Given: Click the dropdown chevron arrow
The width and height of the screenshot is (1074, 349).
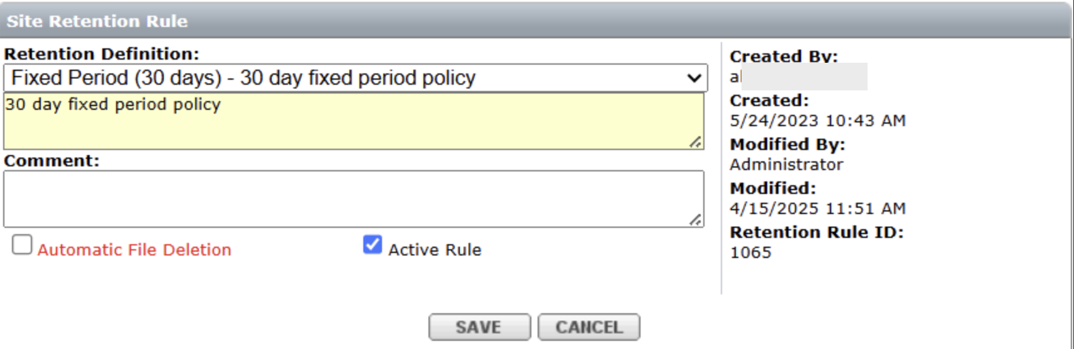Looking at the screenshot, I should [694, 78].
